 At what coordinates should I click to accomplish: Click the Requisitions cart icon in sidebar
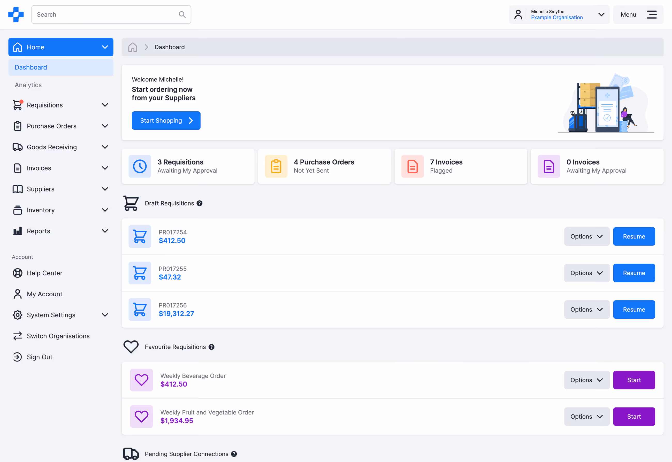coord(18,105)
